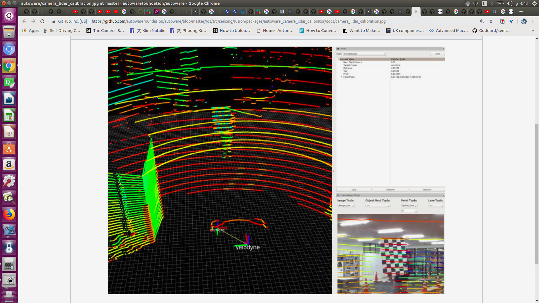539x303 pixels.
Task: Open UK companies... bookmark
Action: coord(405,31)
